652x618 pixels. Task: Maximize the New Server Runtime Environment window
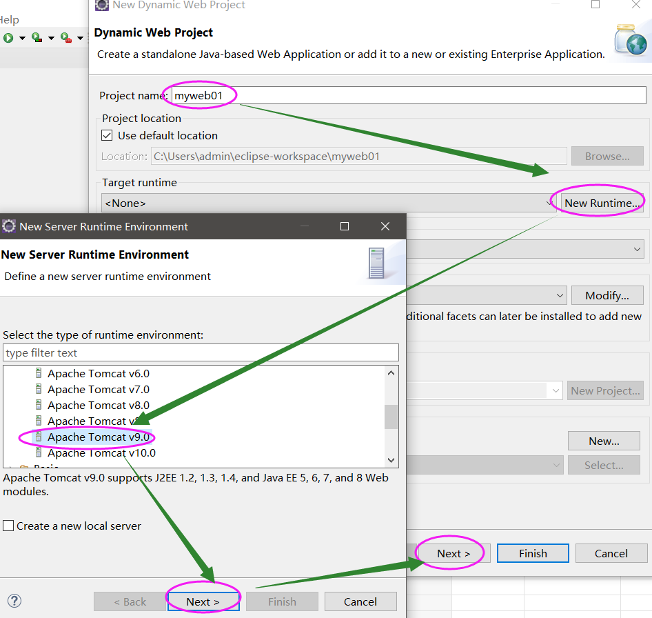tap(345, 226)
